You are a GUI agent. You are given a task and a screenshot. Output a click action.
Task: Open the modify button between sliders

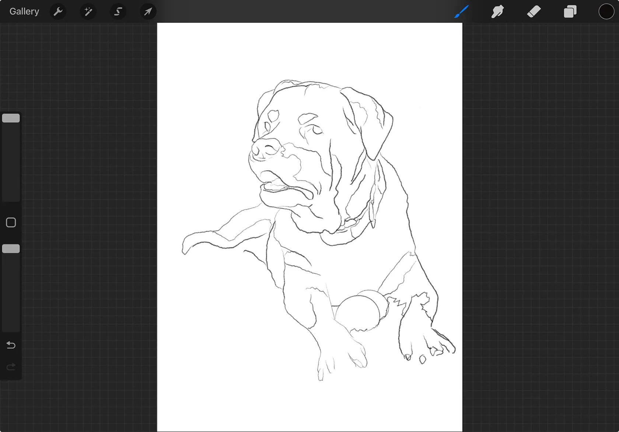coord(11,222)
